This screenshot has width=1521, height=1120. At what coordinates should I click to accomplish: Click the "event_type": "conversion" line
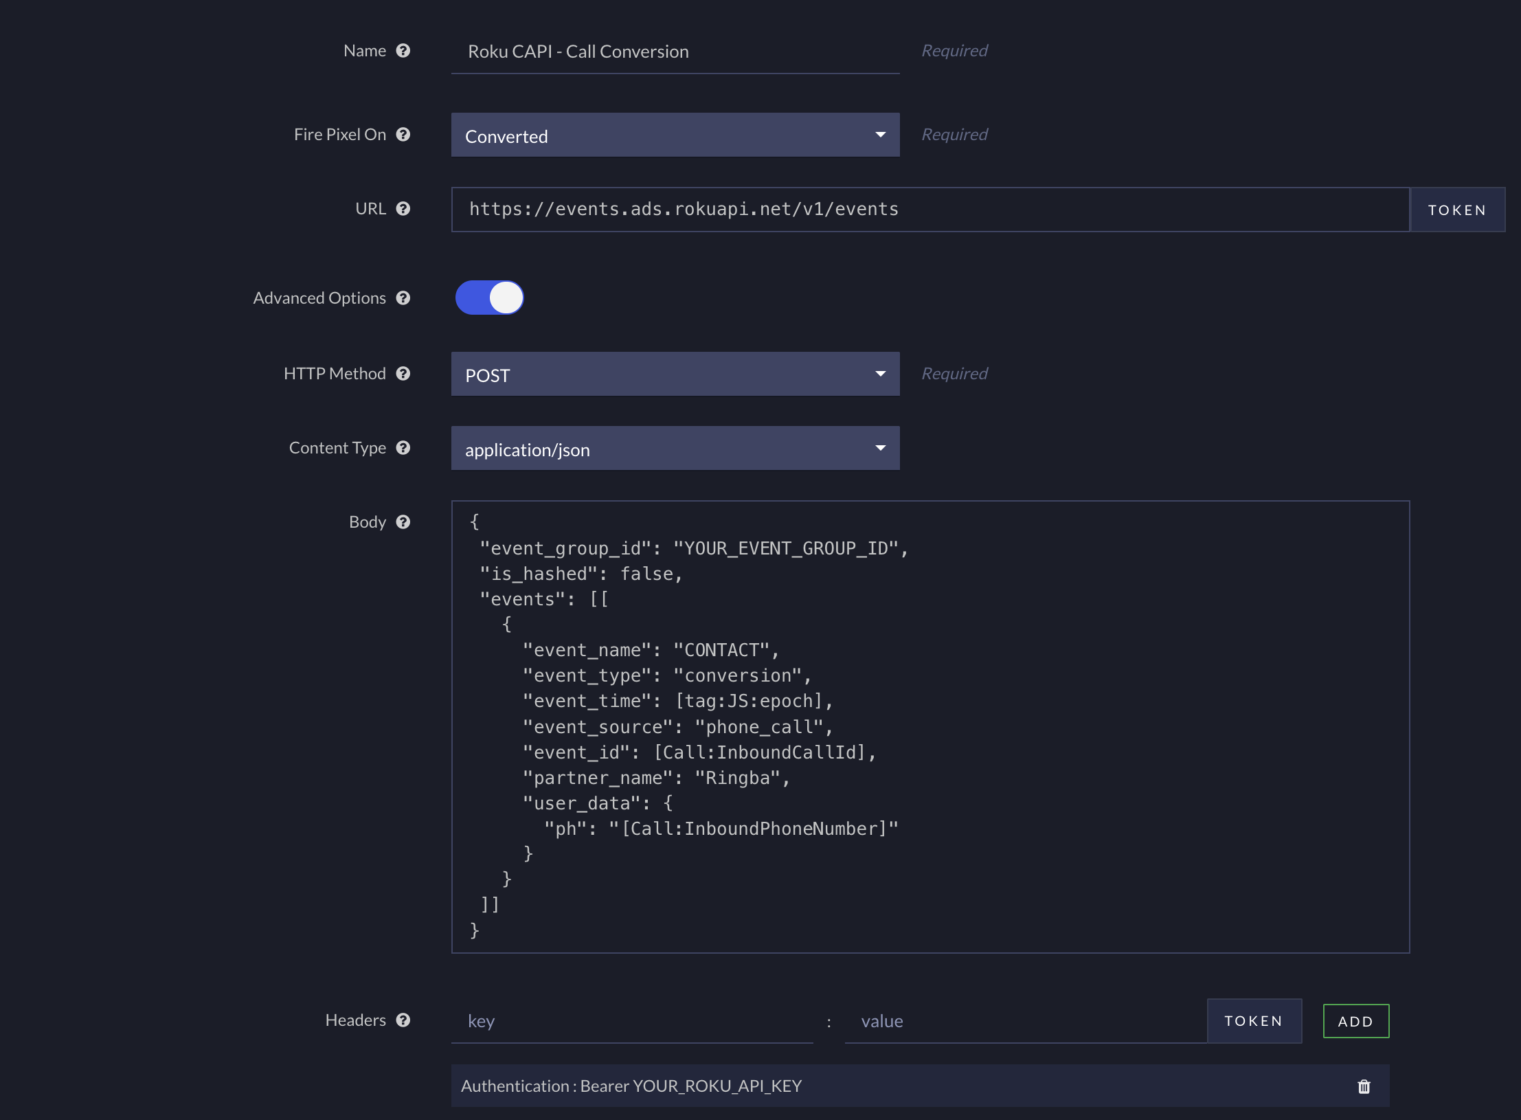(x=667, y=675)
